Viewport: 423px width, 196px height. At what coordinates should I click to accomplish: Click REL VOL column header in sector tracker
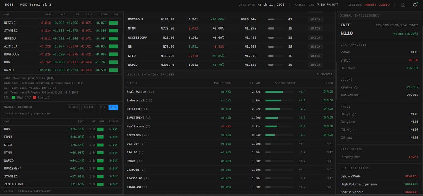coord(254,83)
